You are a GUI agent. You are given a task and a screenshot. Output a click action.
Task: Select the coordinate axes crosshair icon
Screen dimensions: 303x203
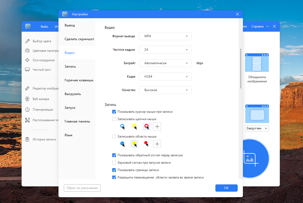[x=27, y=60]
